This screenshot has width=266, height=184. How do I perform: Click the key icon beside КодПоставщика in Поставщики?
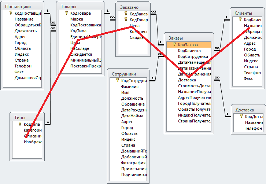11,13
